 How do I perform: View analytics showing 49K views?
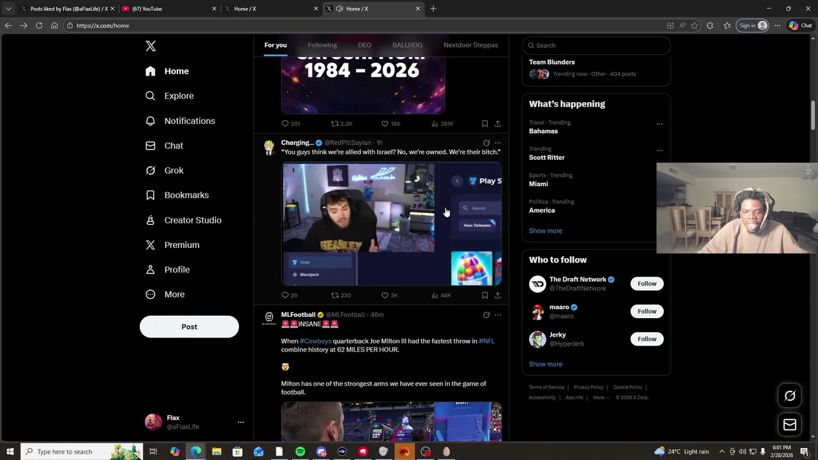click(x=442, y=295)
